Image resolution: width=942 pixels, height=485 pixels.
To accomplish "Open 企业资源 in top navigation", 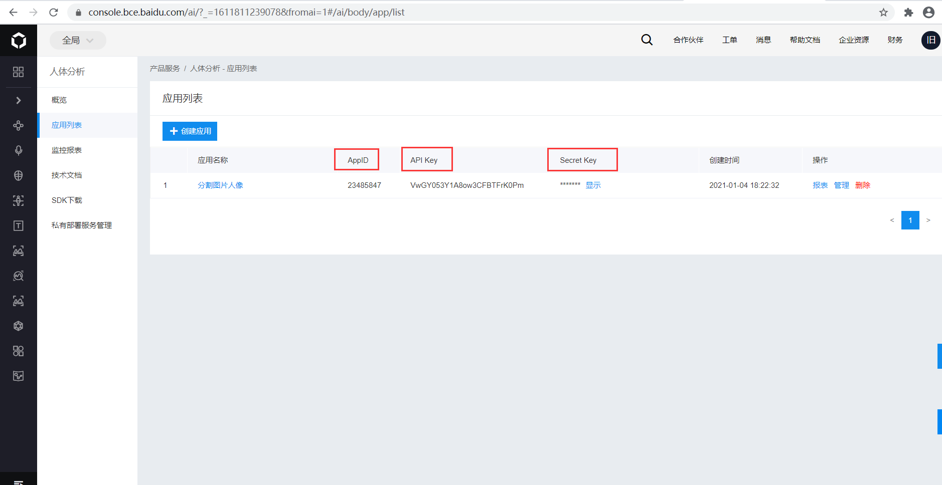I will [854, 40].
